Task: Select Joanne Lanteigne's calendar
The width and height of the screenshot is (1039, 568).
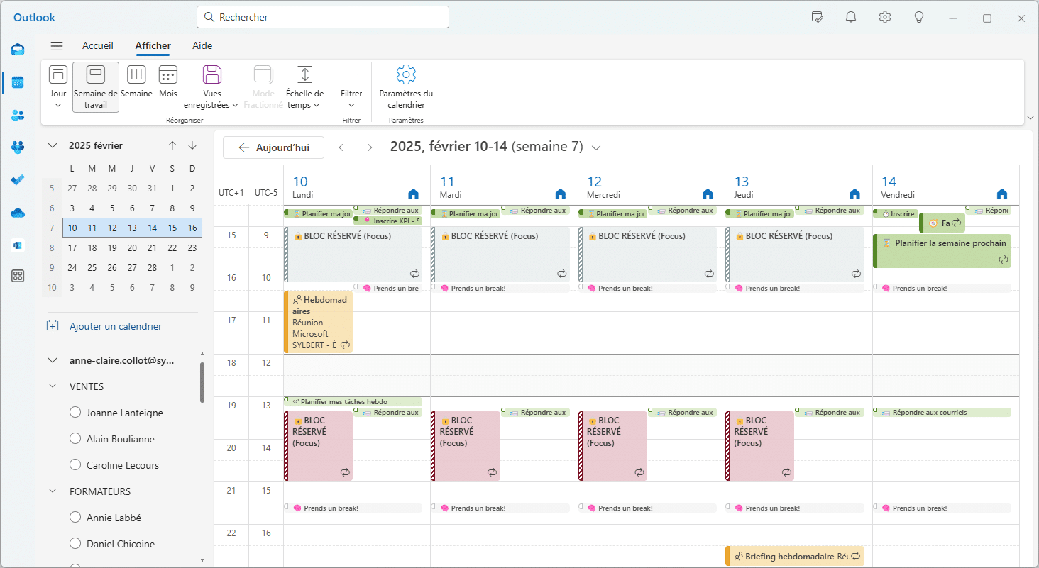Action: (x=75, y=413)
